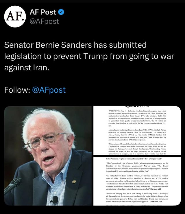This screenshot has height=214, width=185.
Task: Click the "Instead of bringing wars" Van Hollen quote
Action: 137,197
